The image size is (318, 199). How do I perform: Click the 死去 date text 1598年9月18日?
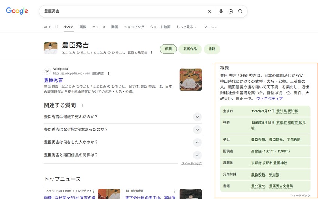(x=263, y=123)
